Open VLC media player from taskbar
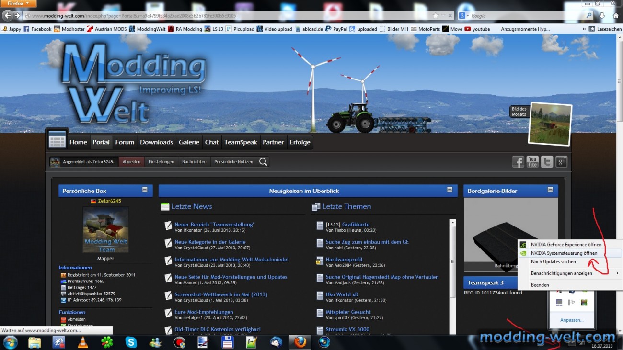 (83, 342)
